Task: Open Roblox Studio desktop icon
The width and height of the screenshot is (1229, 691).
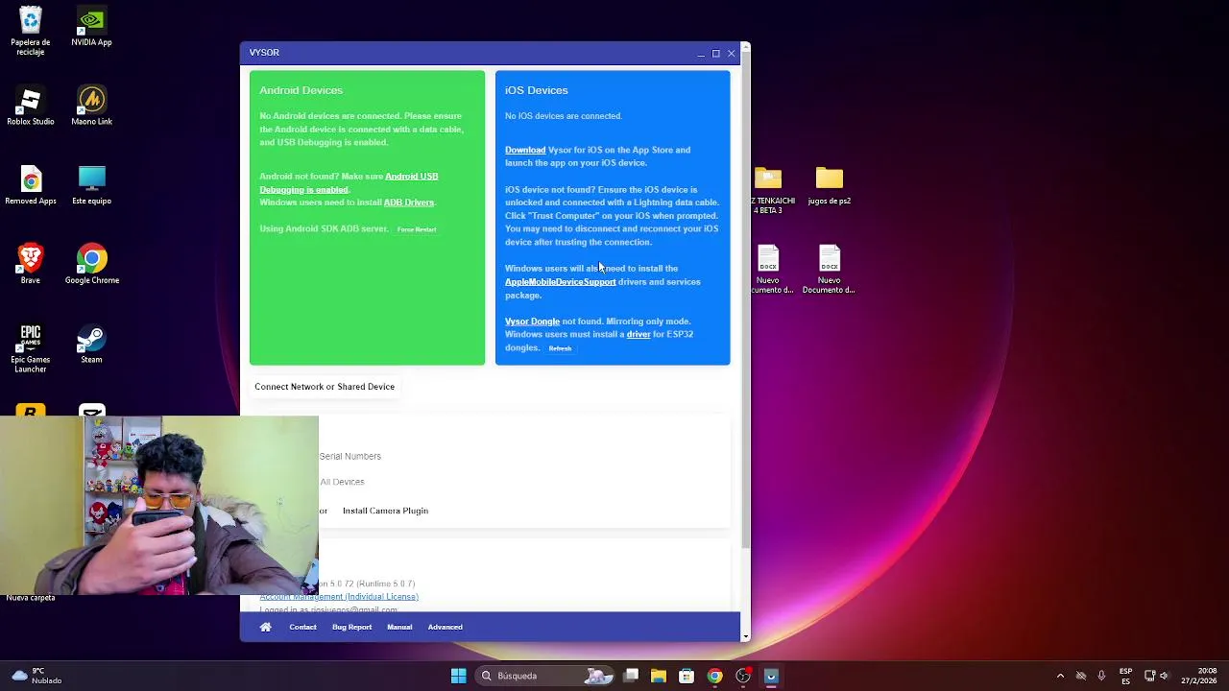Action: pyautogui.click(x=31, y=107)
